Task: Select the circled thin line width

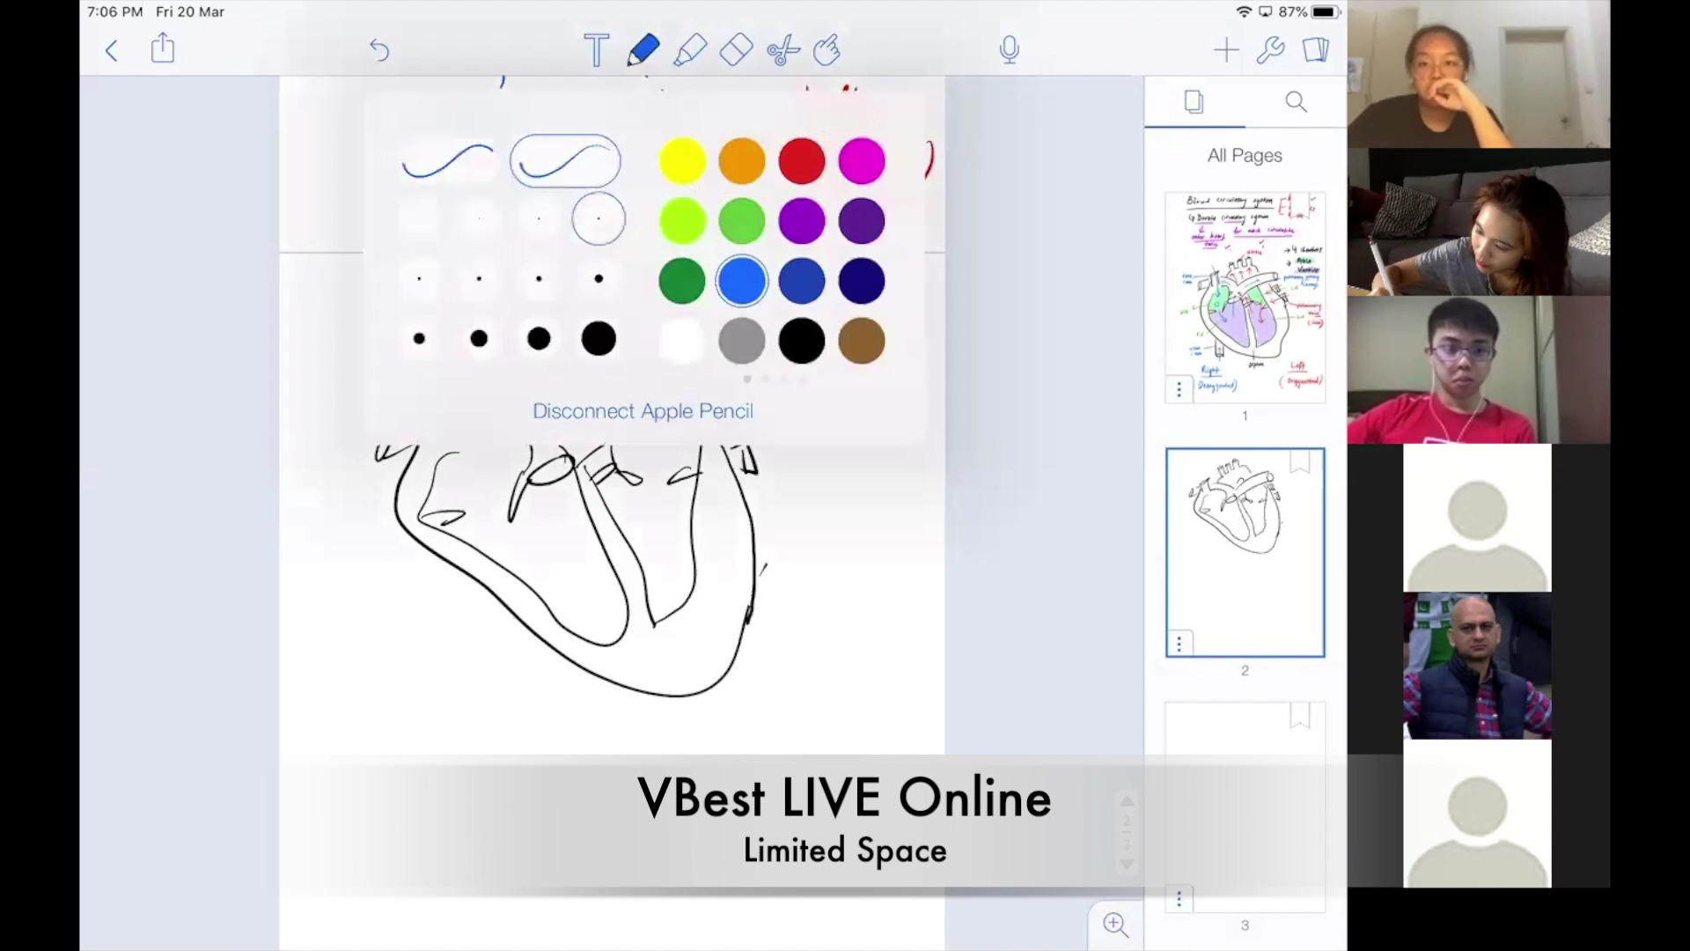Action: 599,218
